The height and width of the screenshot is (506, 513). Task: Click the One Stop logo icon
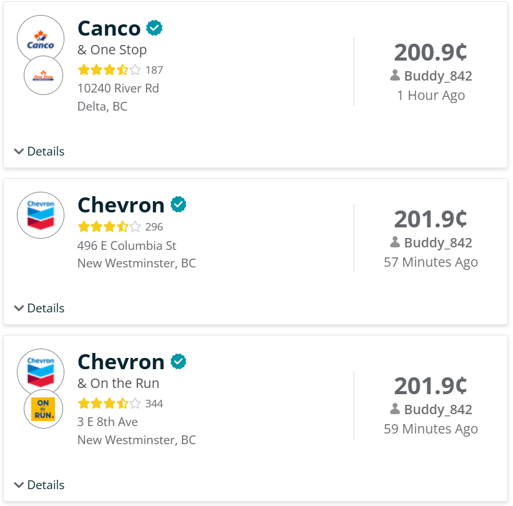coord(43,76)
